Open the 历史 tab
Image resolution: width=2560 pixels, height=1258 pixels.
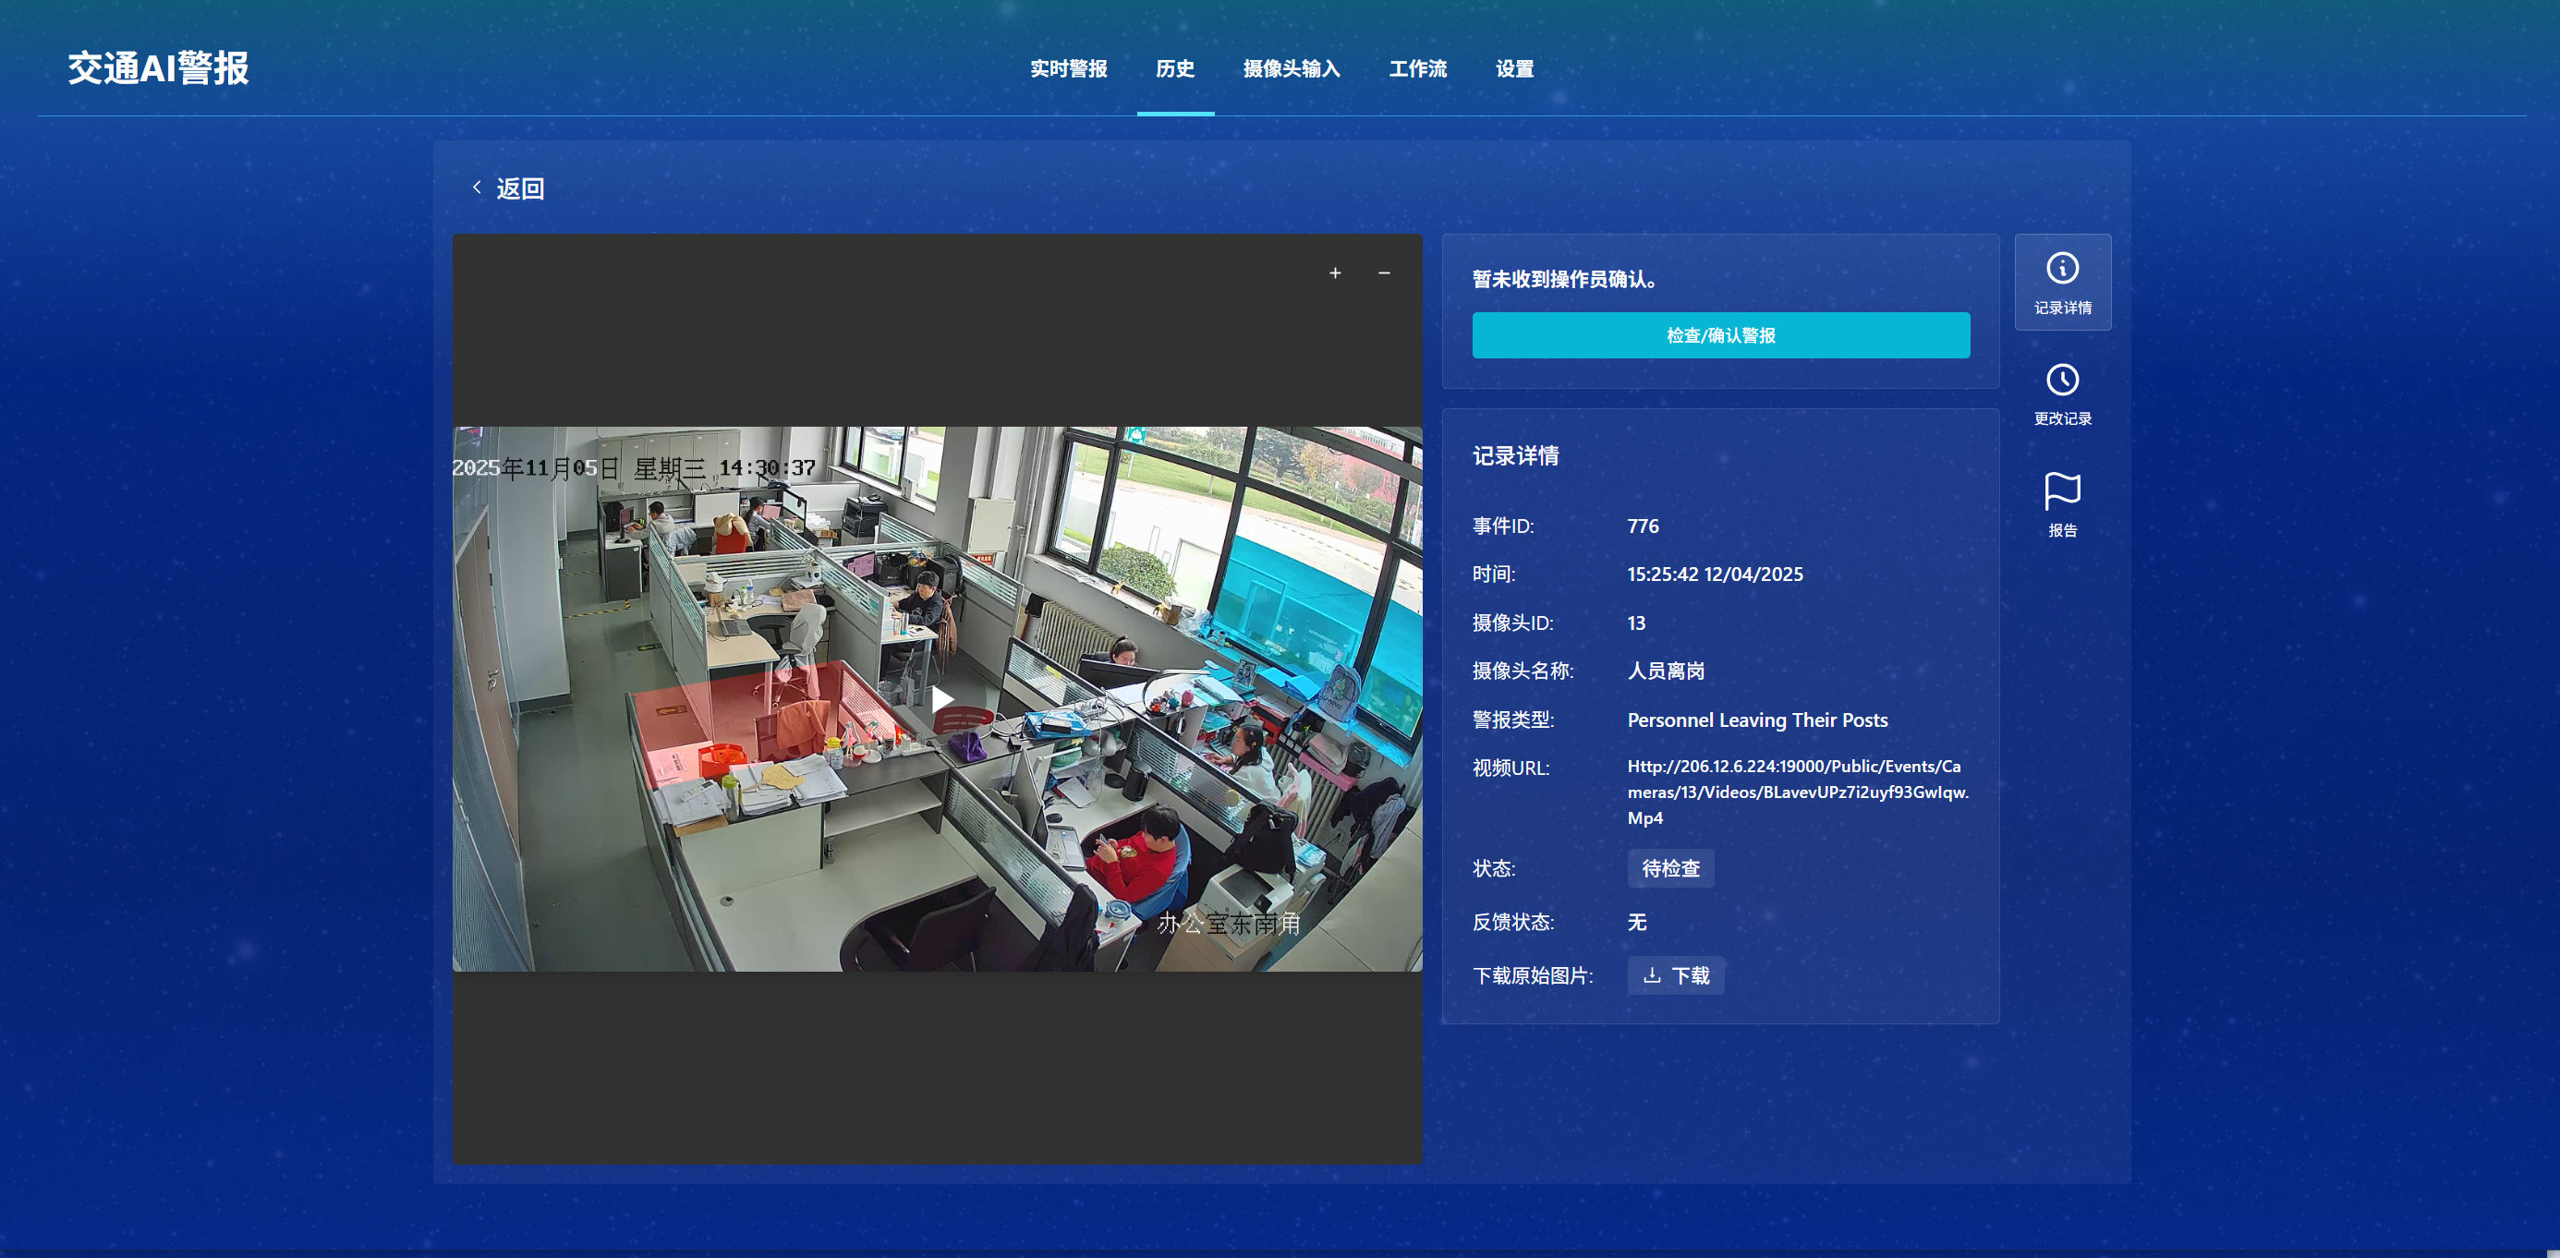1174,68
